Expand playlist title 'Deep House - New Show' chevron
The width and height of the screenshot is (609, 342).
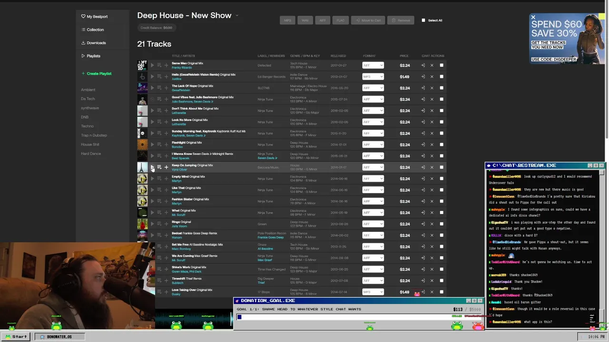(x=236, y=16)
